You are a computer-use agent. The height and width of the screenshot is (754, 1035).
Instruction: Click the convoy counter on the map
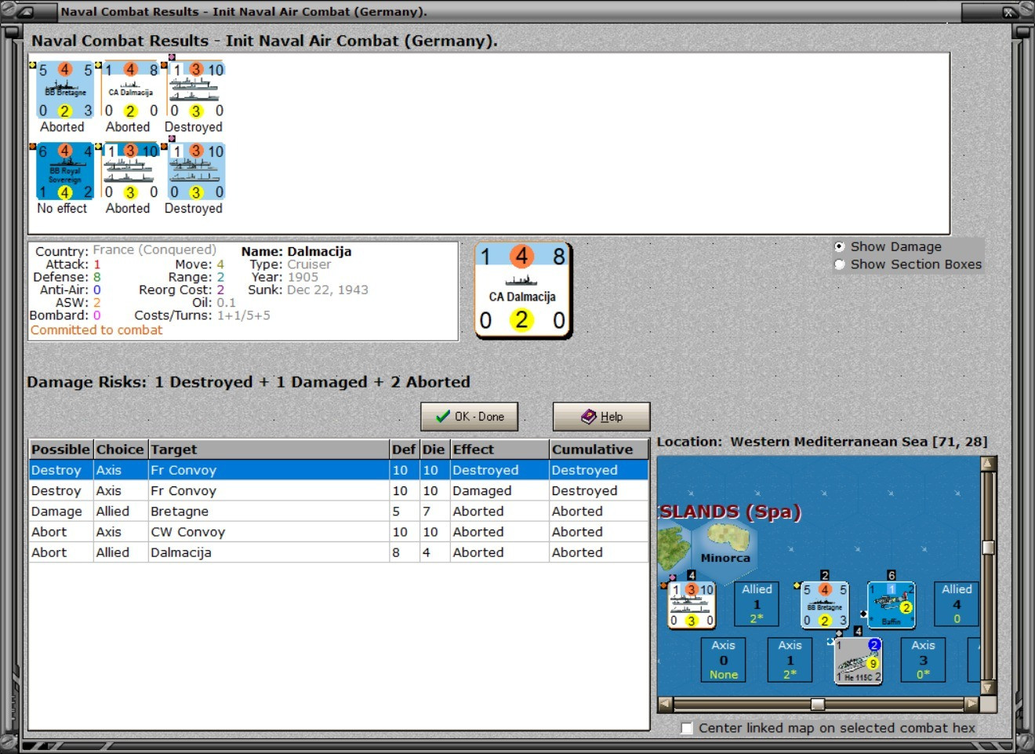(x=692, y=605)
